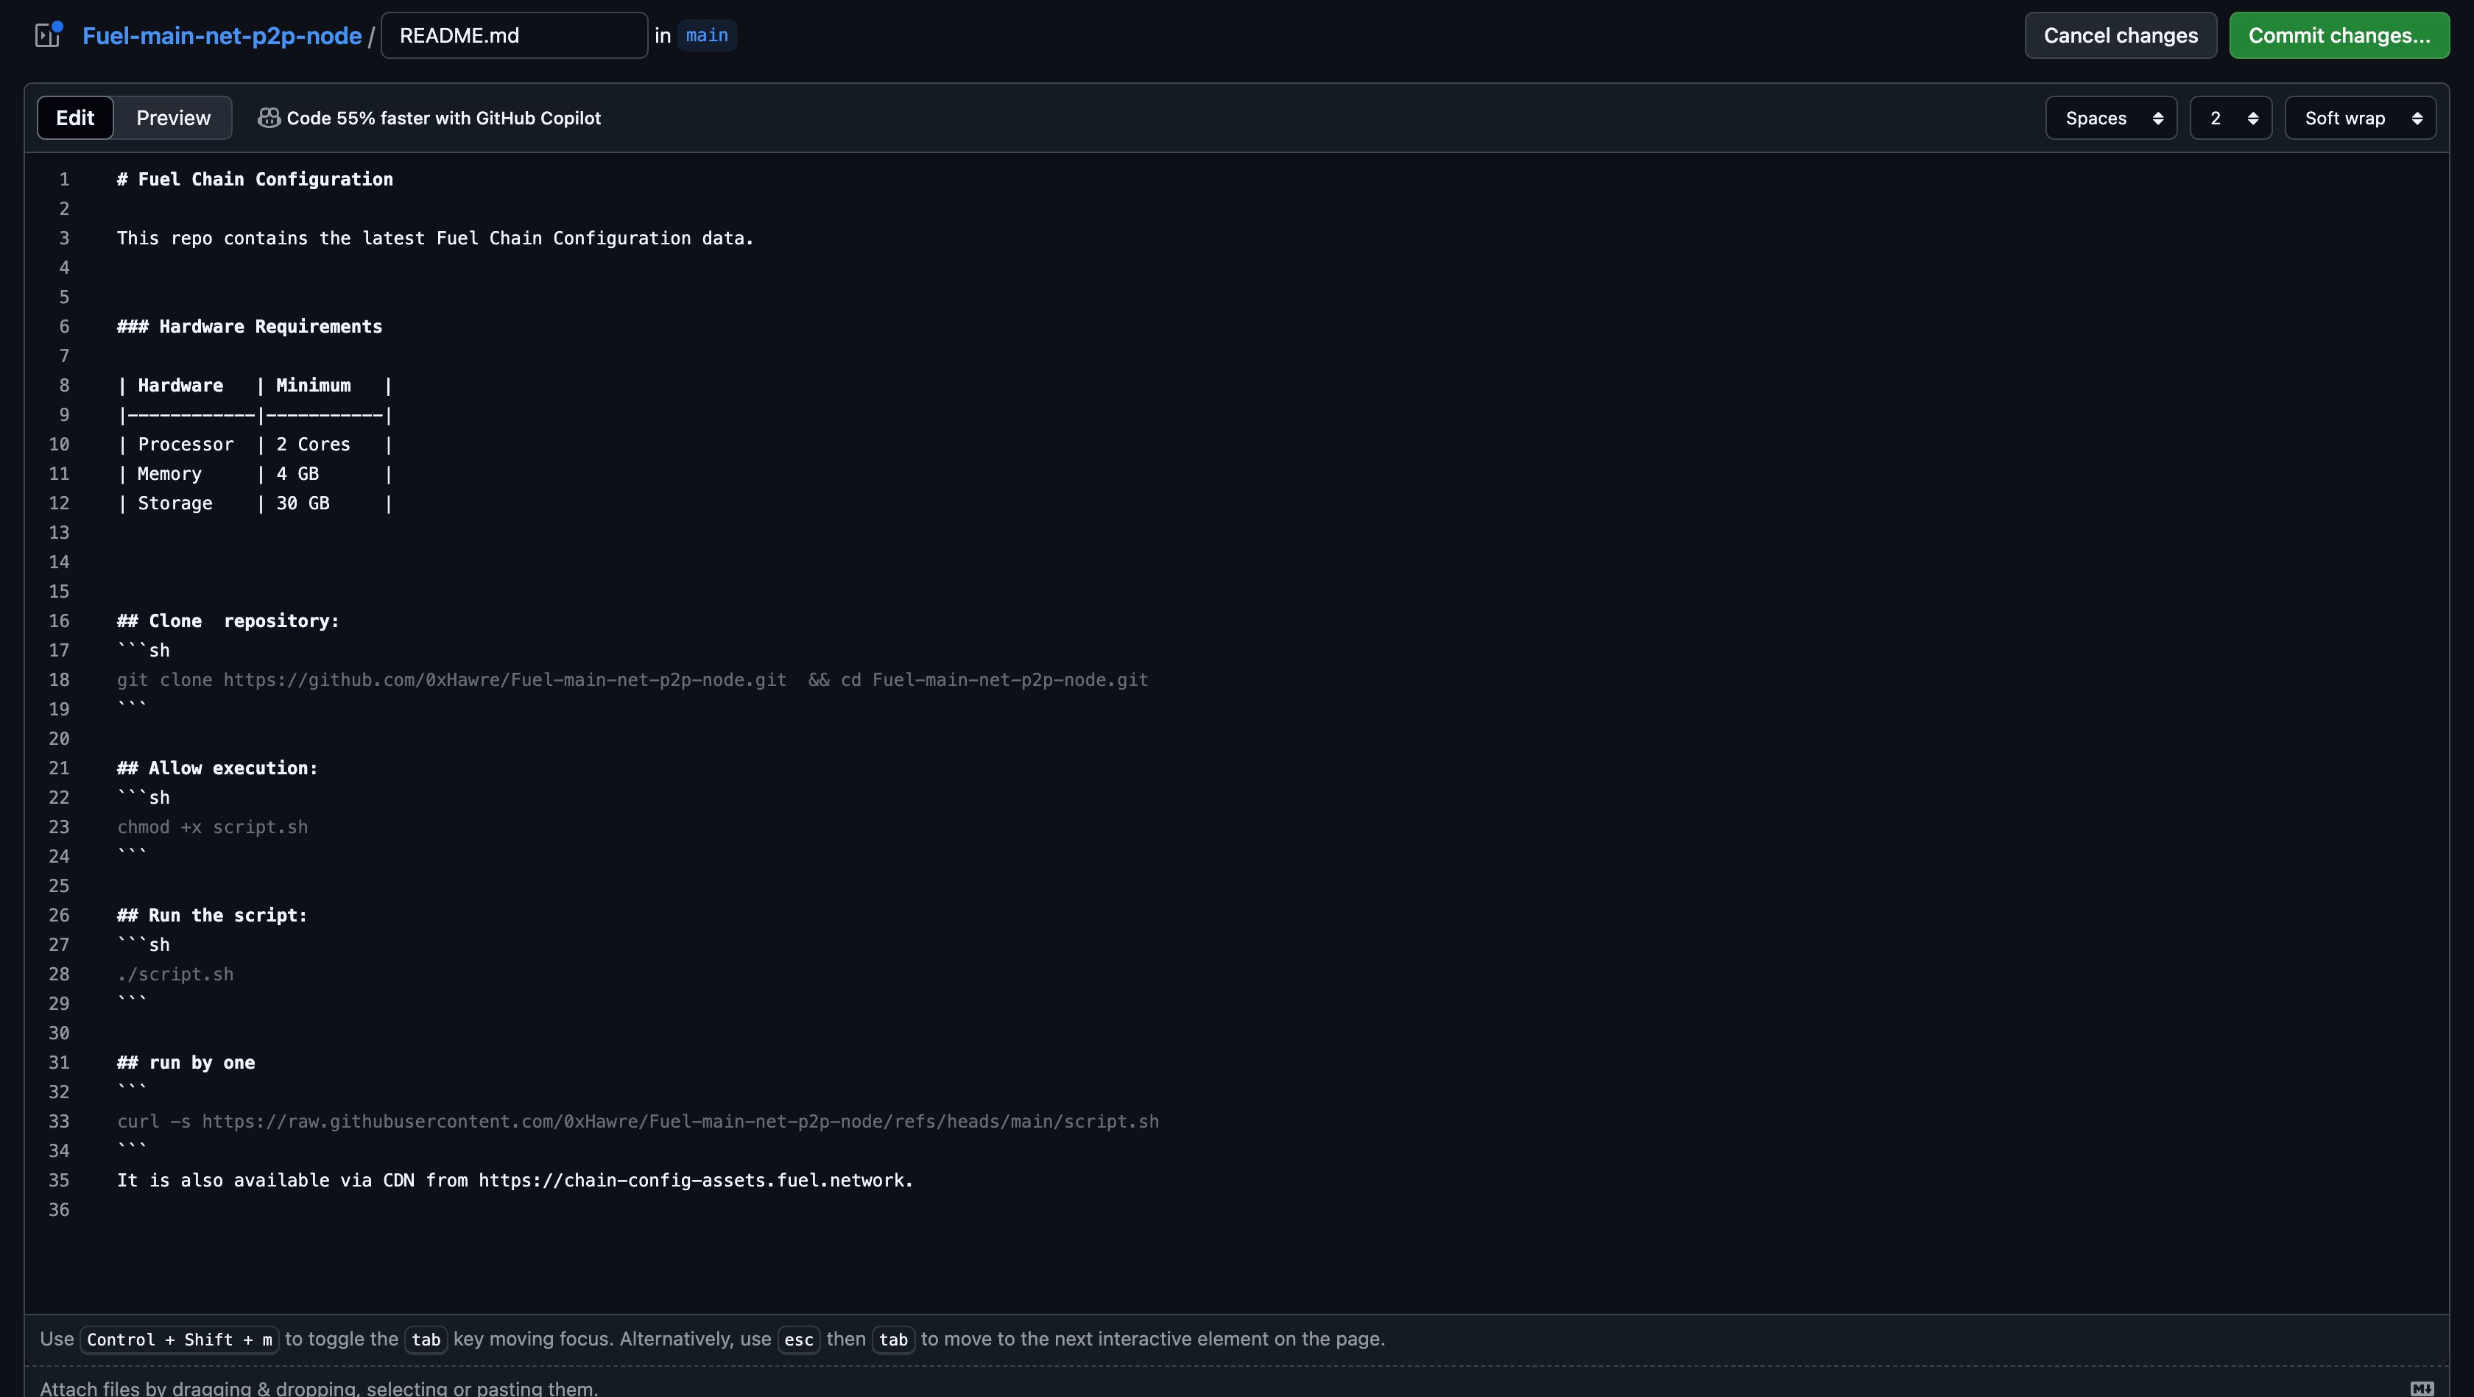This screenshot has width=2474, height=1397.
Task: Click the '| Memory | 4 GB |' row
Action: pos(255,473)
